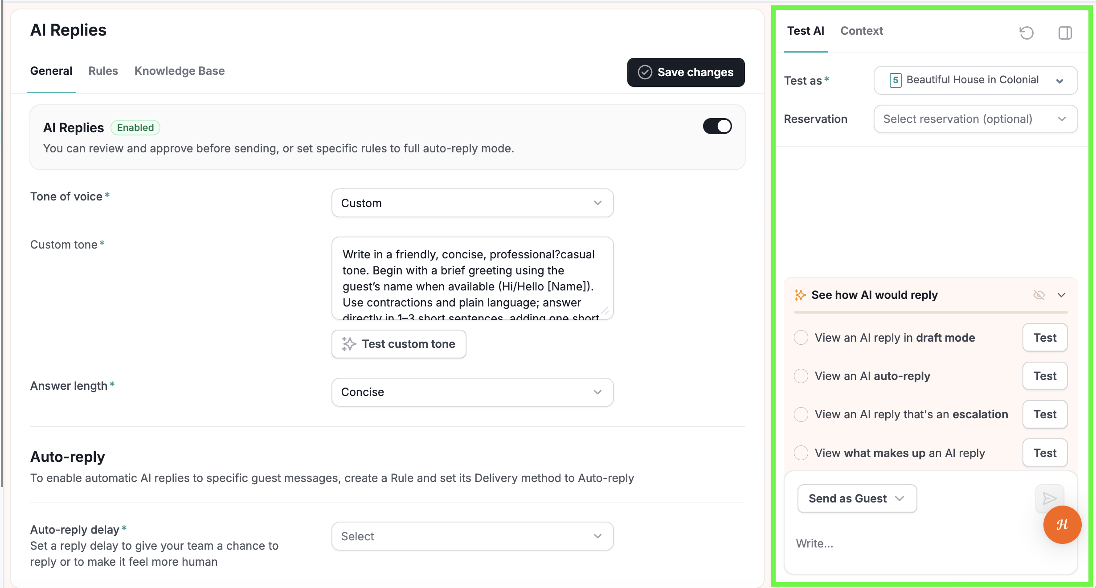This screenshot has height=588, width=1096.
Task: Open the Send as Guest dropdown
Action: click(857, 498)
